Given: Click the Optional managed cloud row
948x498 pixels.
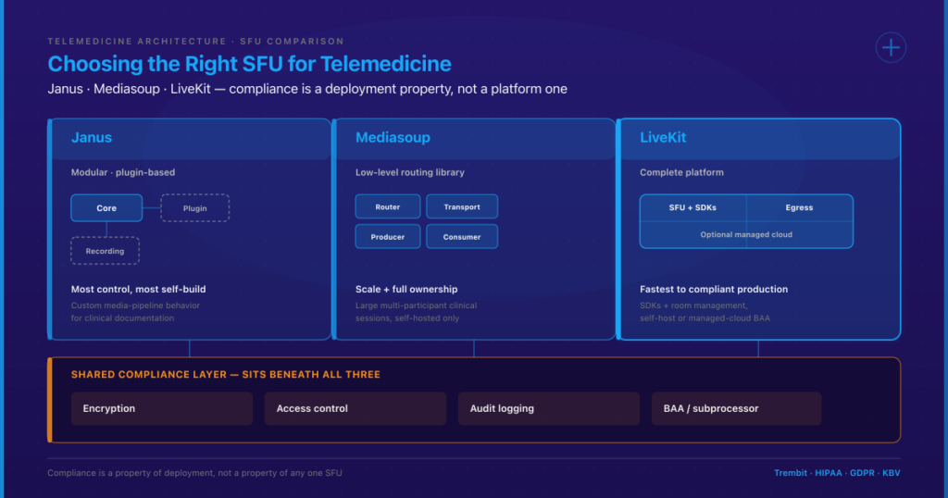Looking at the screenshot, I should click(x=746, y=234).
